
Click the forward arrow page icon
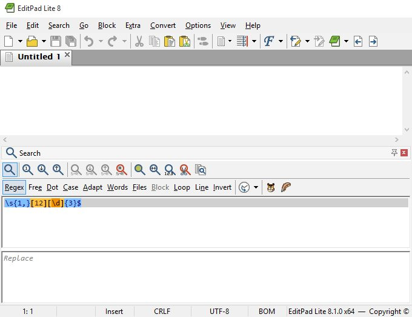(373, 41)
